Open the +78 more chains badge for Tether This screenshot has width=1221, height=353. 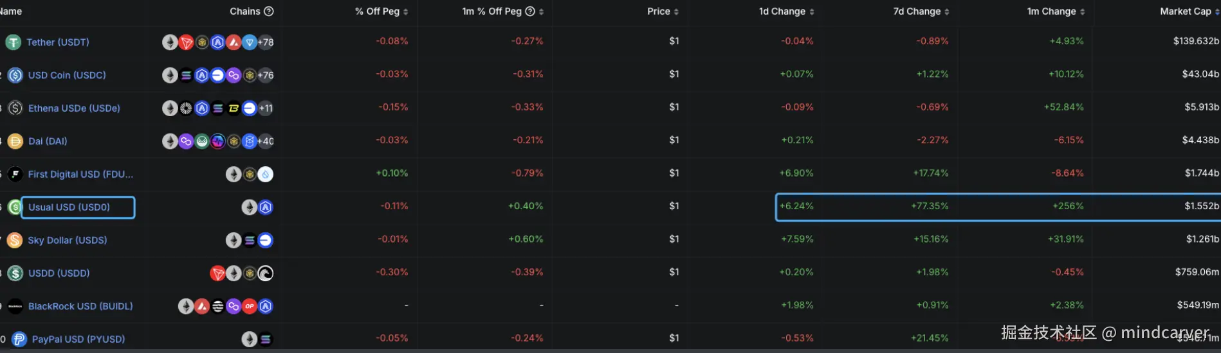[266, 42]
